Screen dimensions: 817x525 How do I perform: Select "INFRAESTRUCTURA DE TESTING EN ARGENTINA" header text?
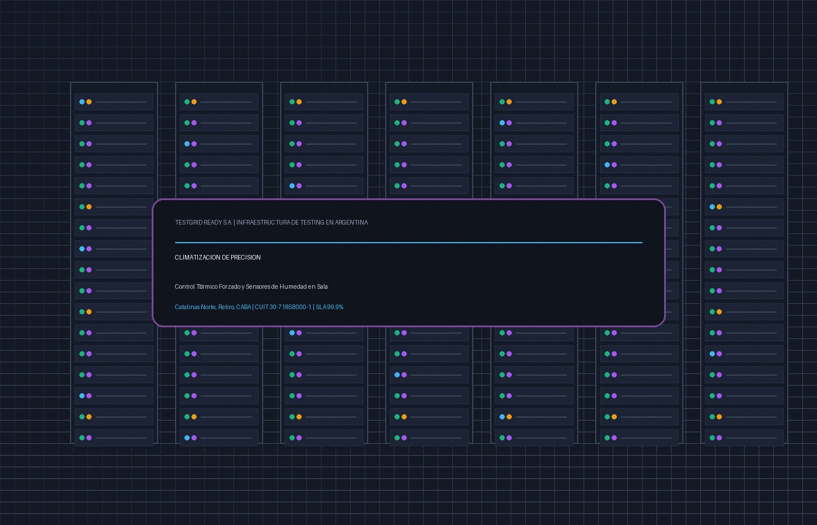(302, 222)
